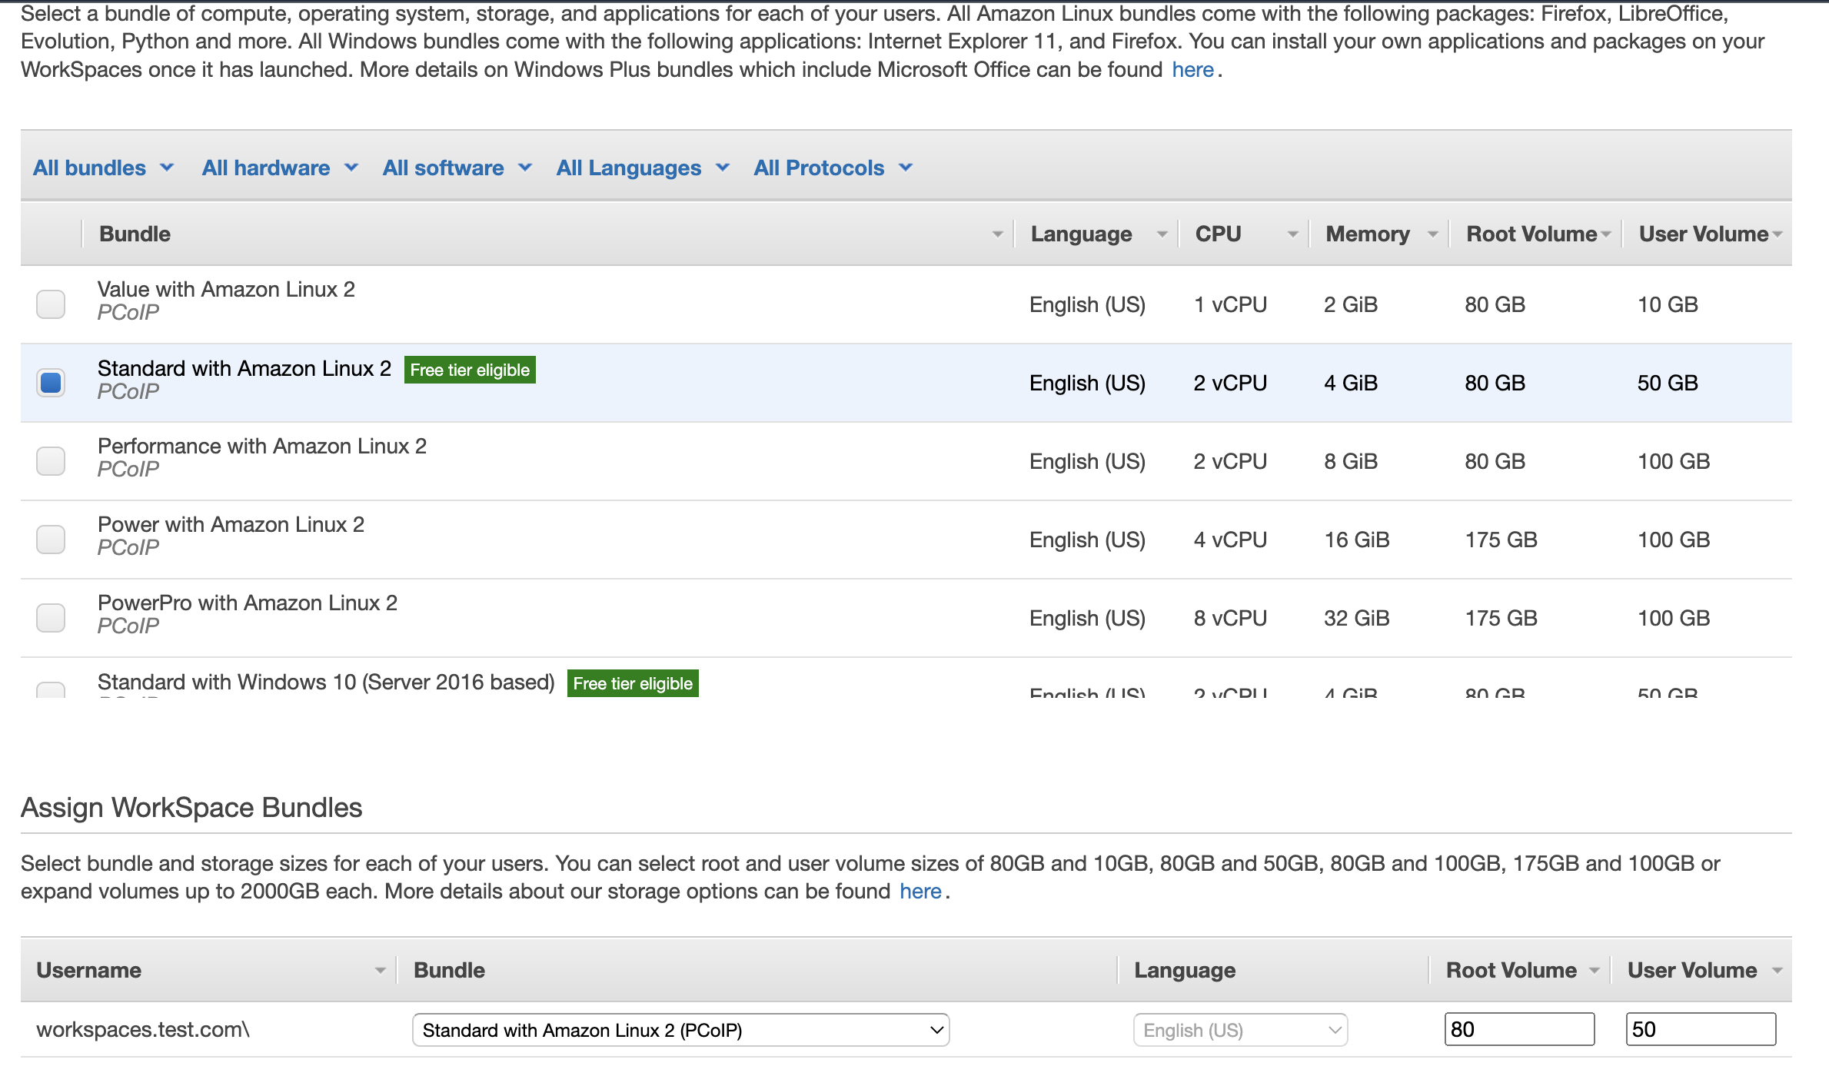1829x1086 pixels.
Task: Click the 'here' link about Windows Plus bundles
Action: coord(1192,70)
